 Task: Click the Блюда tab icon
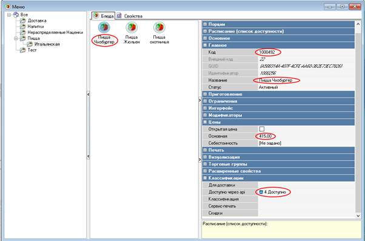pos(96,16)
